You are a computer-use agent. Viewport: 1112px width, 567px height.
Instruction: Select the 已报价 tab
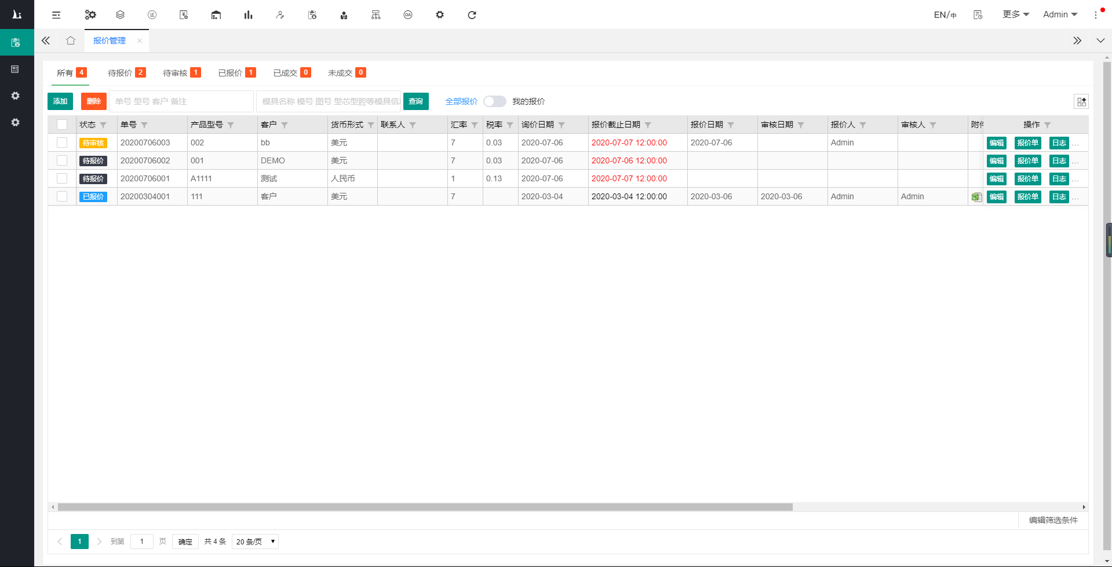click(x=236, y=73)
